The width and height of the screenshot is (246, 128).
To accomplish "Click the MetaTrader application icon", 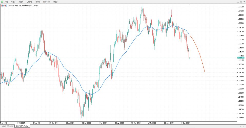I will pos(2,2).
